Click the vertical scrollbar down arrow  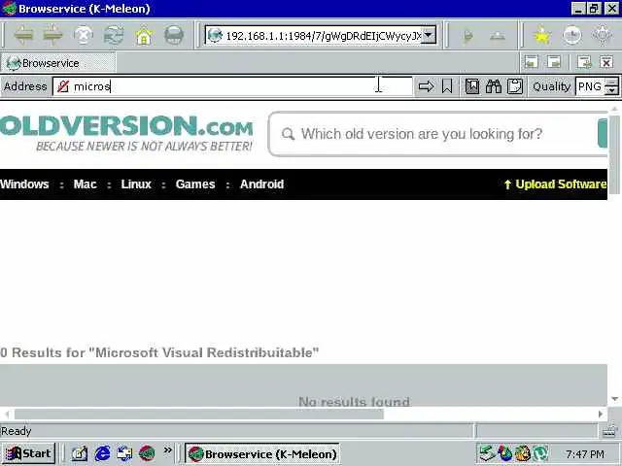coord(614,399)
